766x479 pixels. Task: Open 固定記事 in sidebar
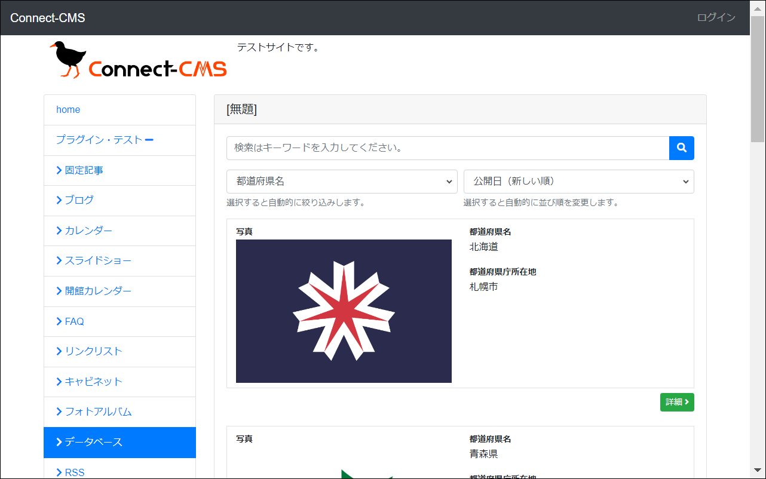point(120,171)
